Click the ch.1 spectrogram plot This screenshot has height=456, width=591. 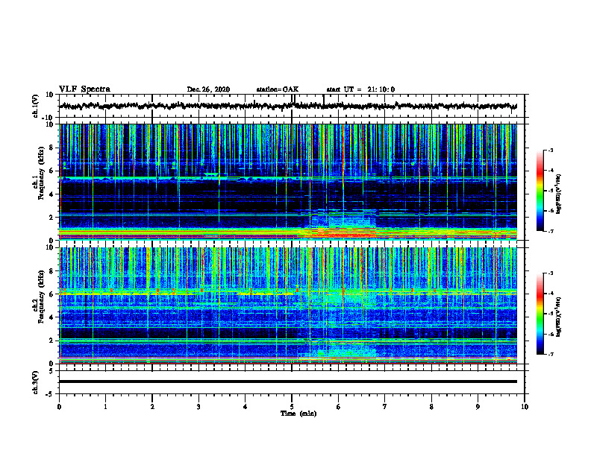[288, 182]
